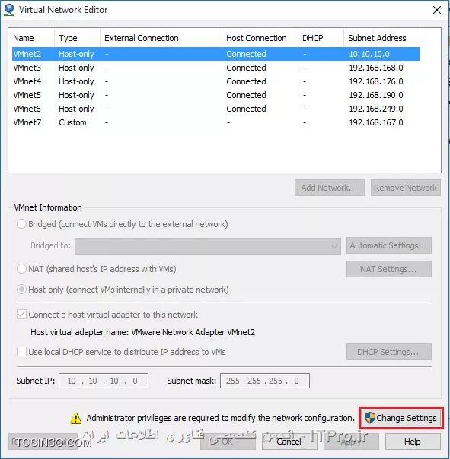This screenshot has width=450, height=459.
Task: Select the VMnet7 row
Action: pyautogui.click(x=216, y=122)
